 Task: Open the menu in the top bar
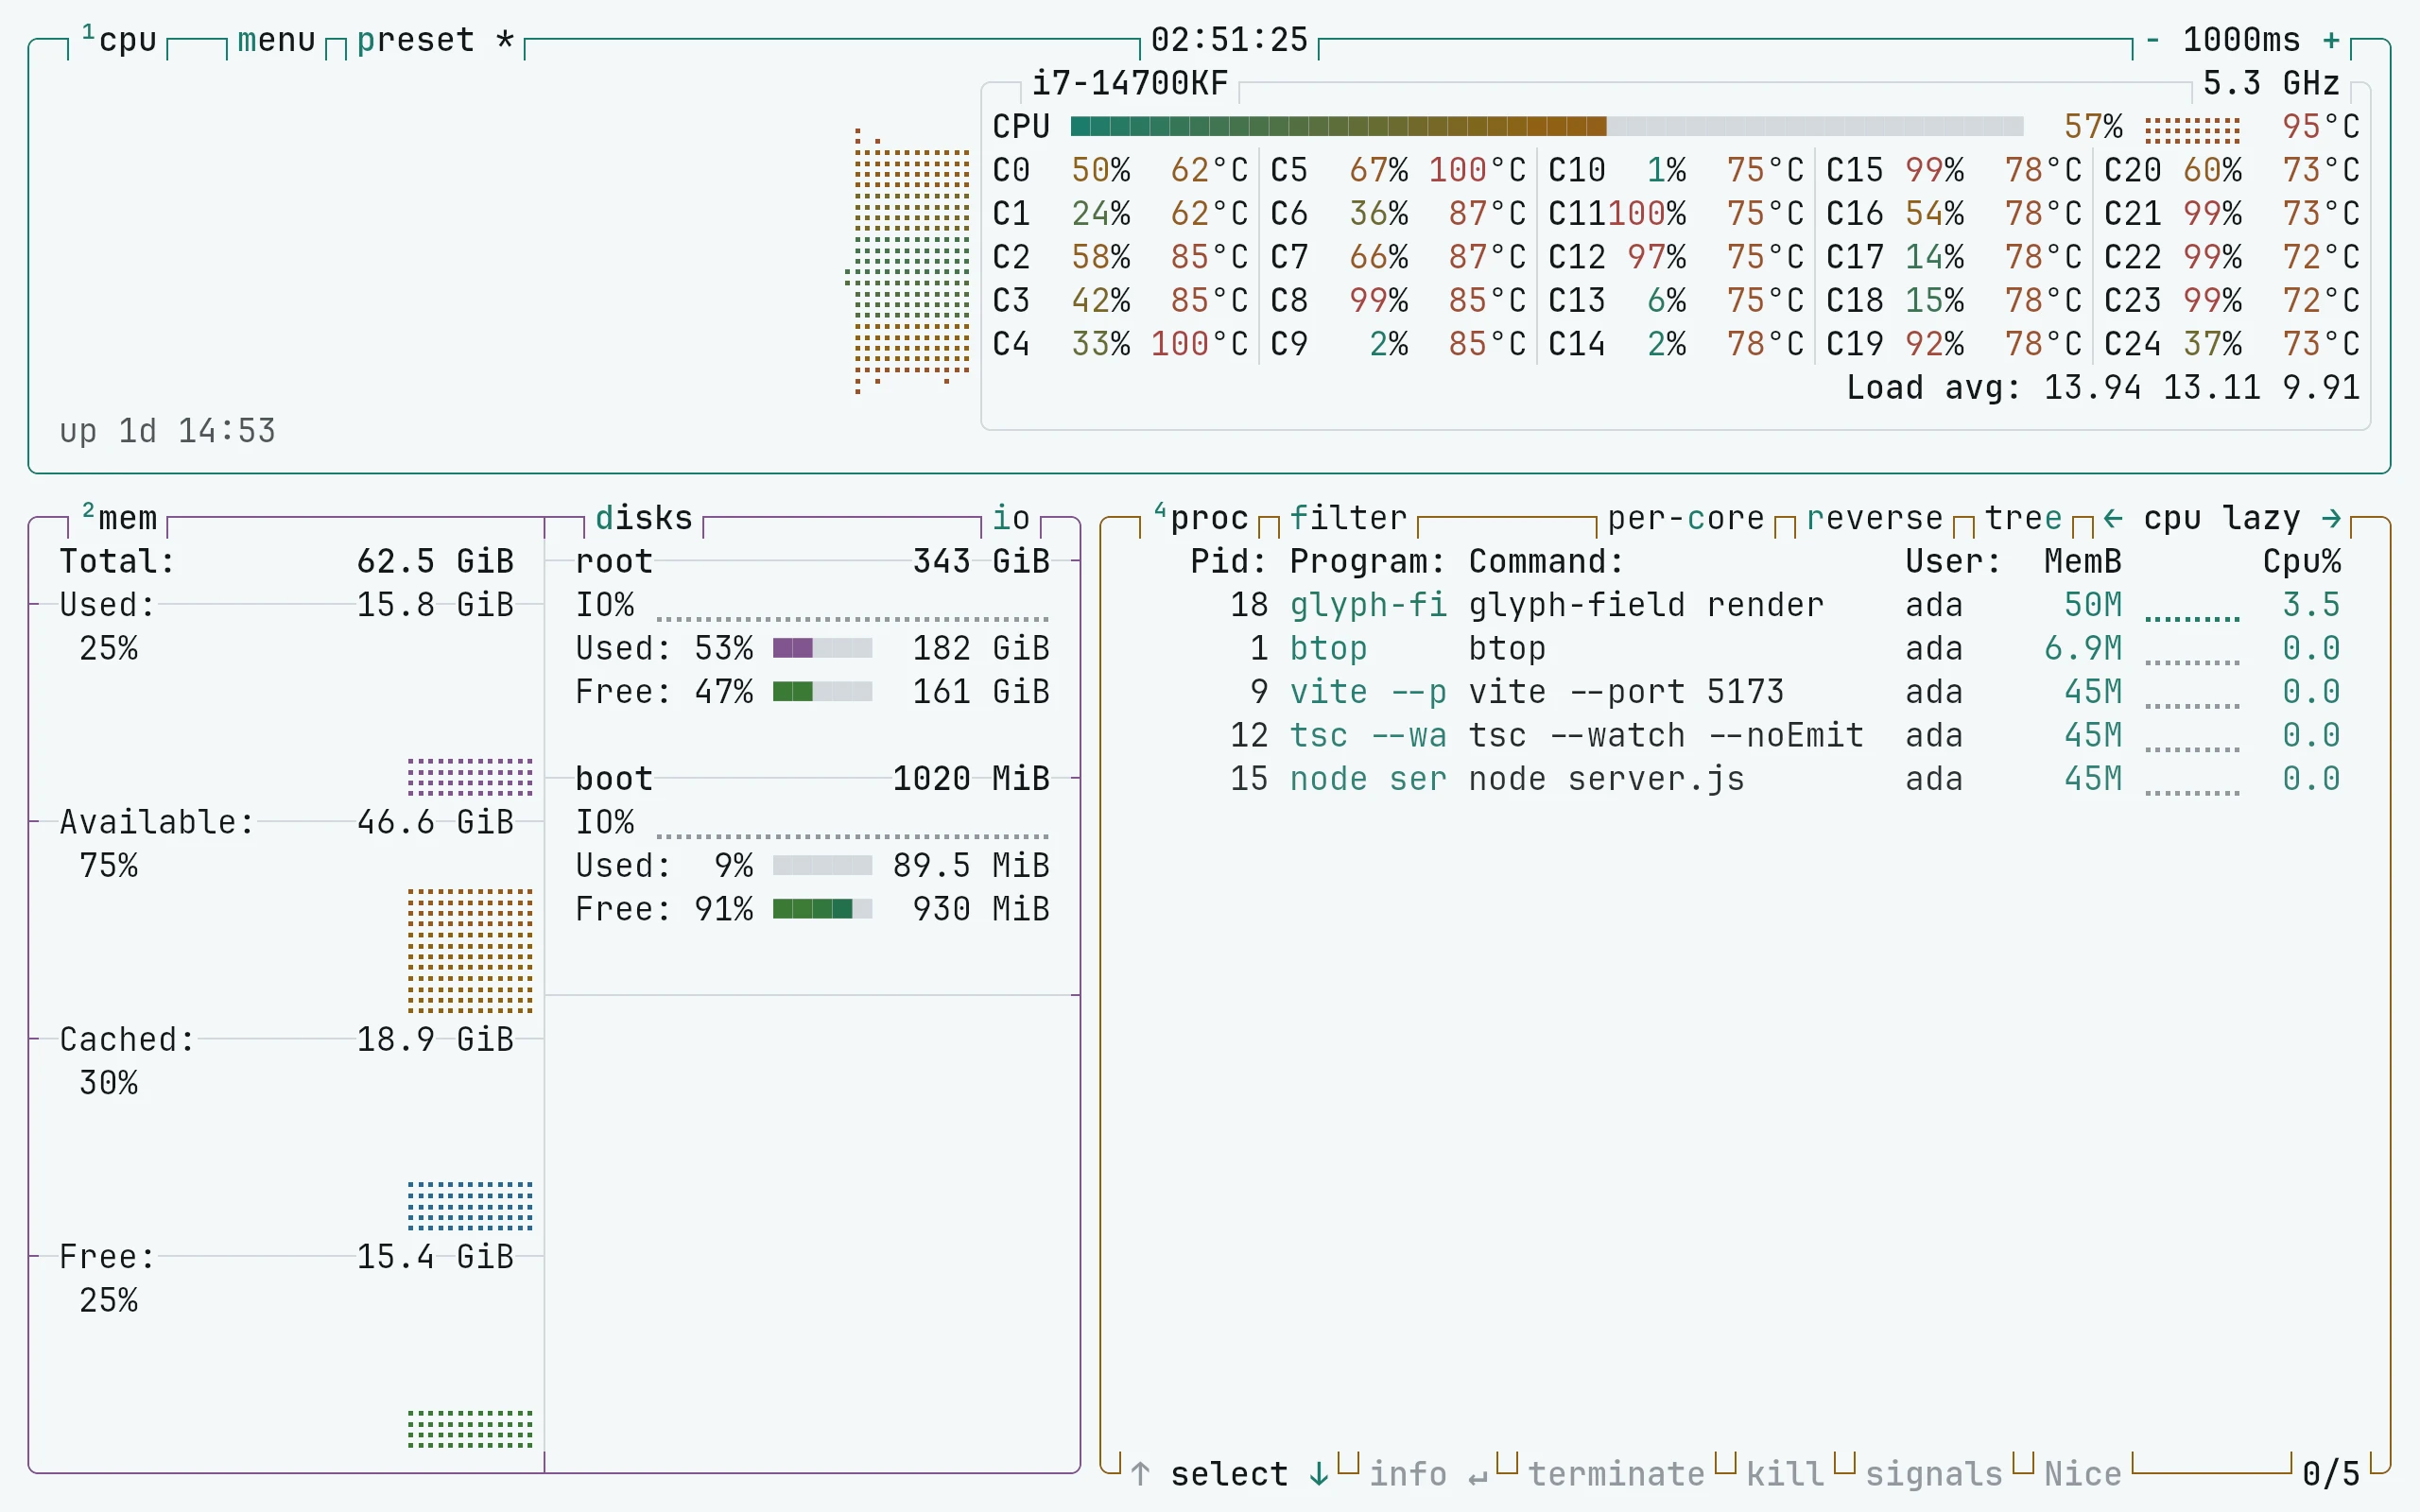[x=277, y=40]
